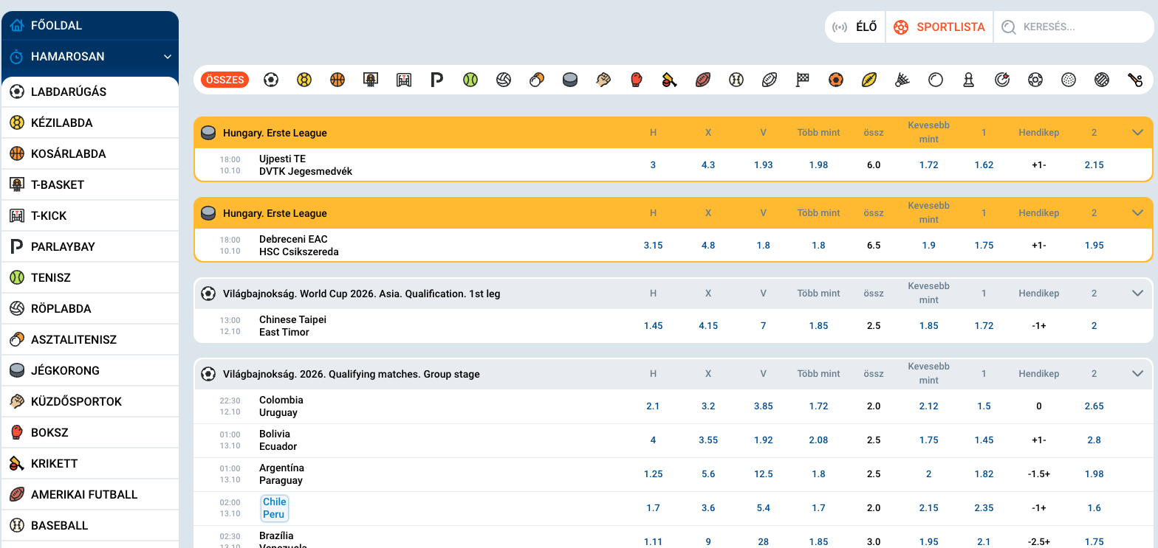Select the T-Kick goal icon in the filter bar
The image size is (1158, 548).
pos(404,80)
